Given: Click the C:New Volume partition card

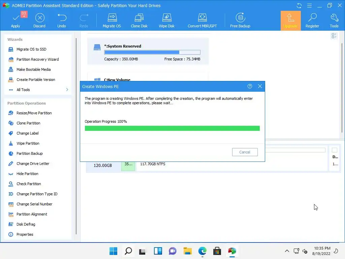Looking at the screenshot, I should (x=148, y=77).
